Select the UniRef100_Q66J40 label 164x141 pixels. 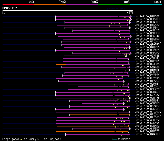pos(147,36)
